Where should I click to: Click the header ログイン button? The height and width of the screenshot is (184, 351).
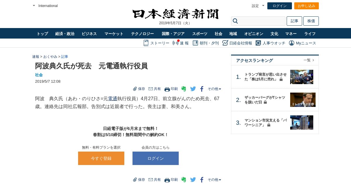click(280, 6)
